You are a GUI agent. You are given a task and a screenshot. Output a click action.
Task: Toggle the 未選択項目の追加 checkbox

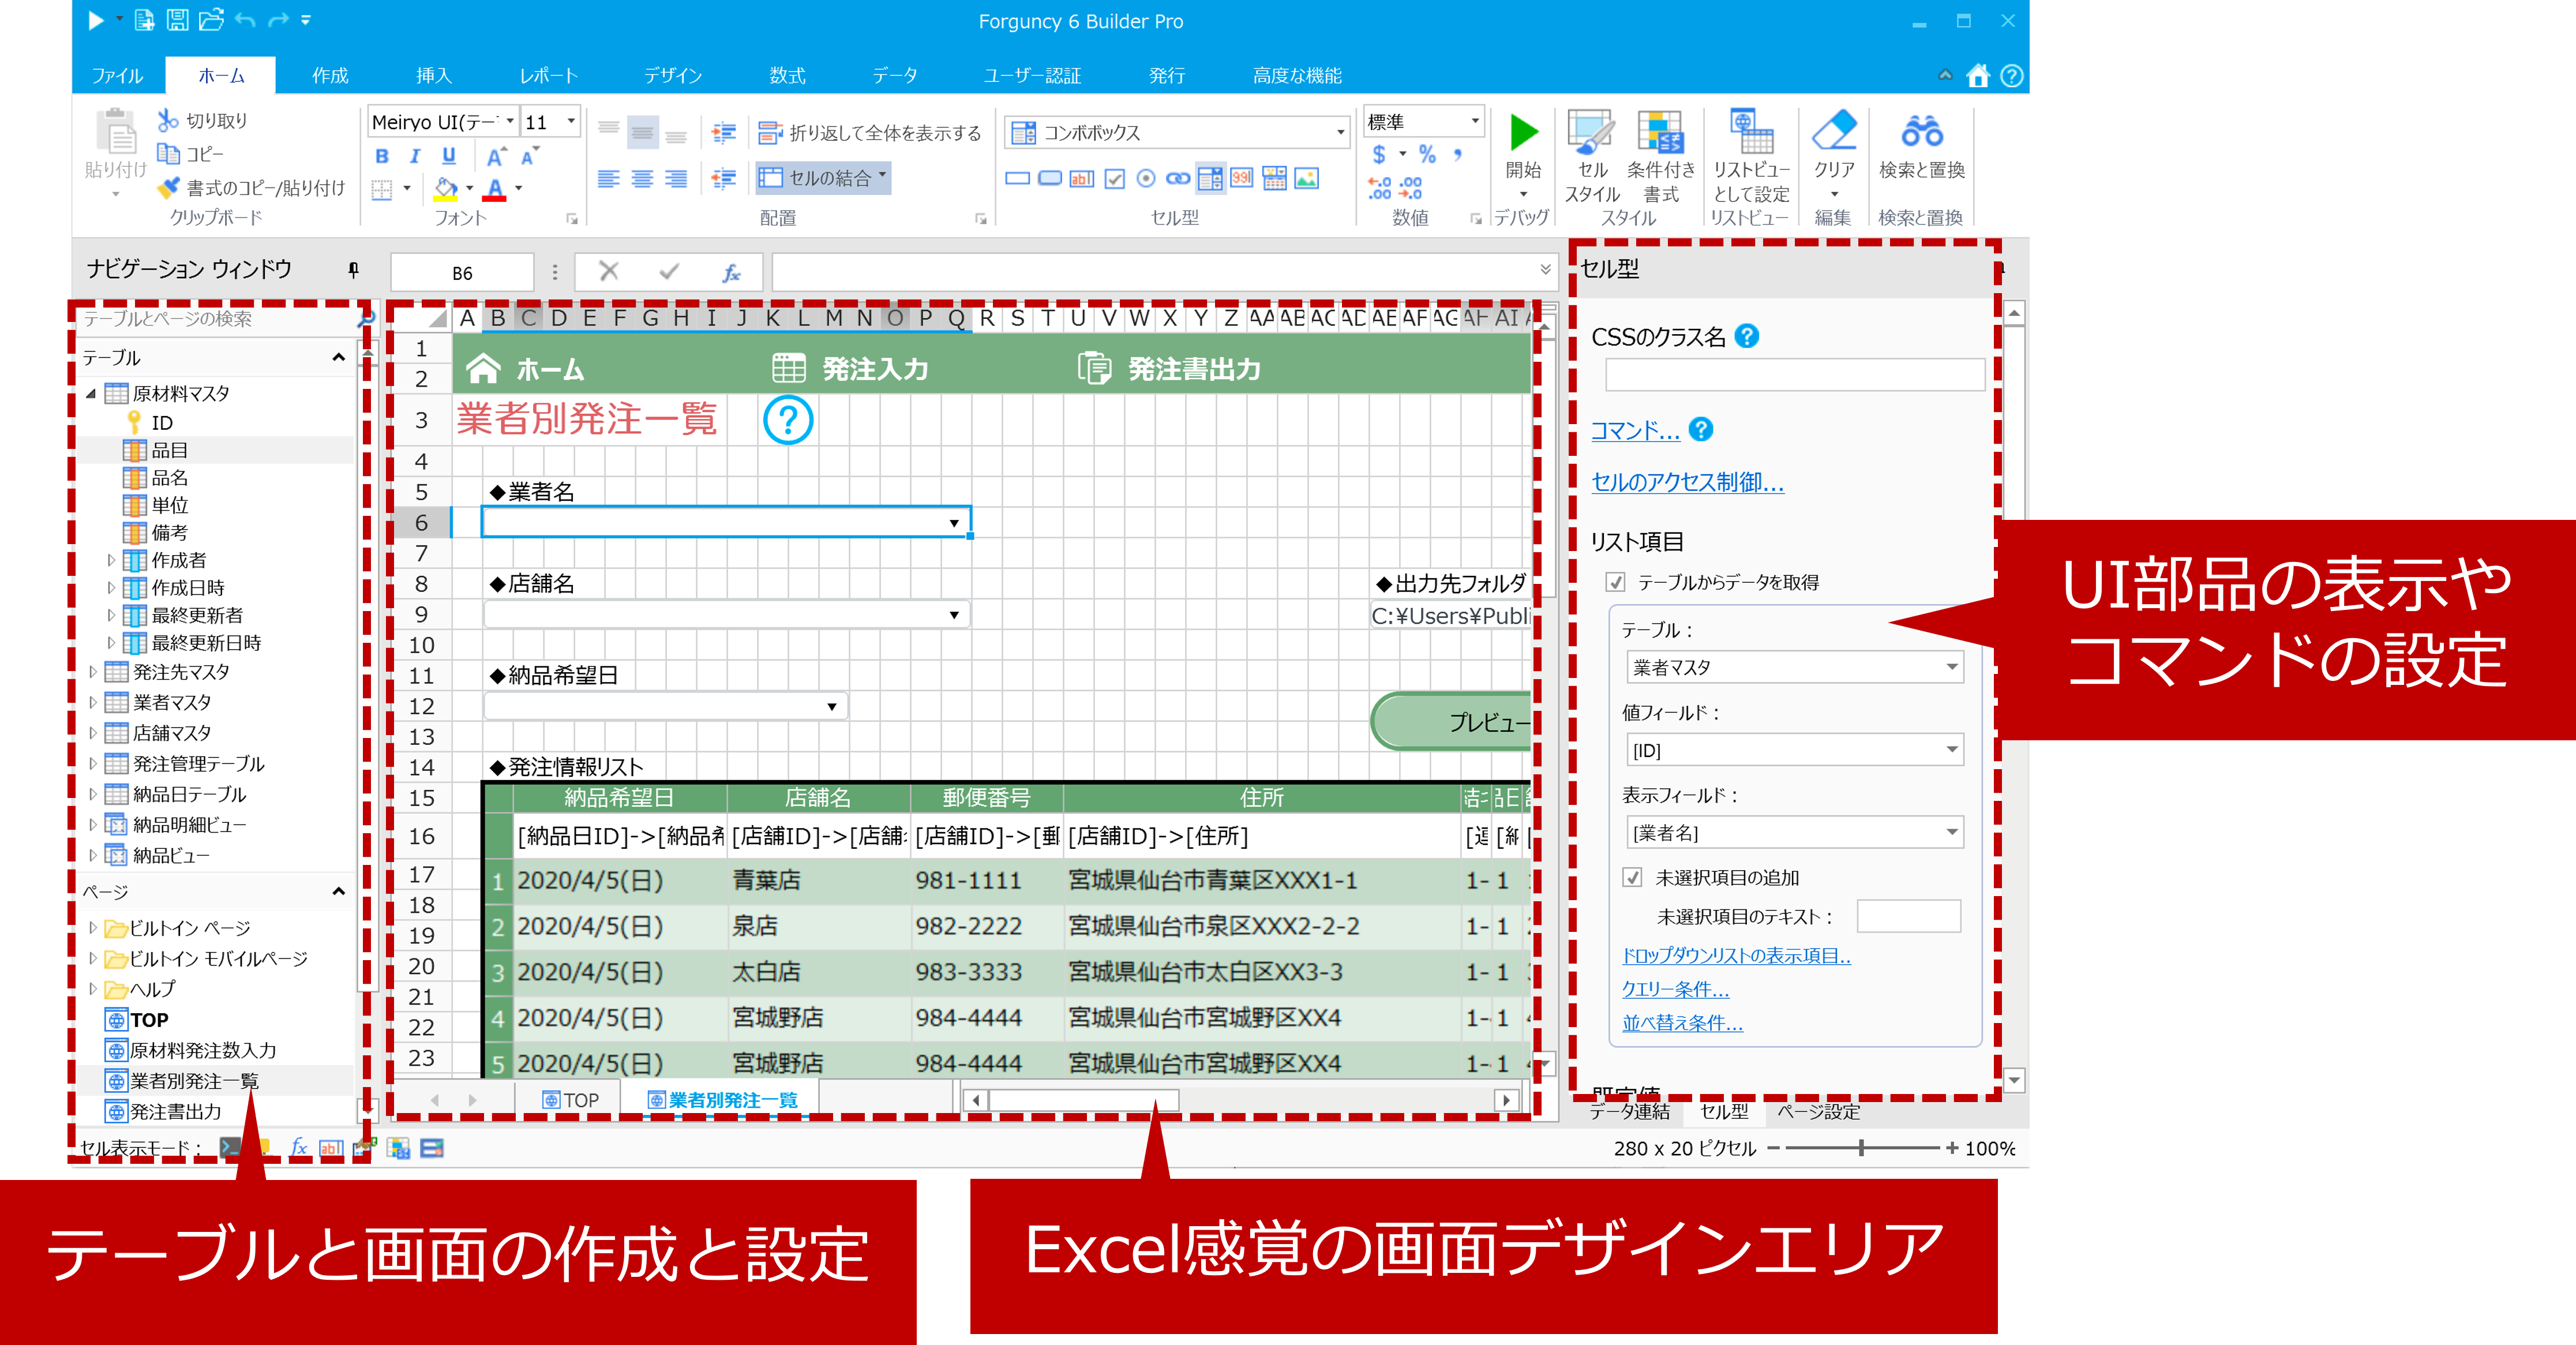pyautogui.click(x=1633, y=878)
